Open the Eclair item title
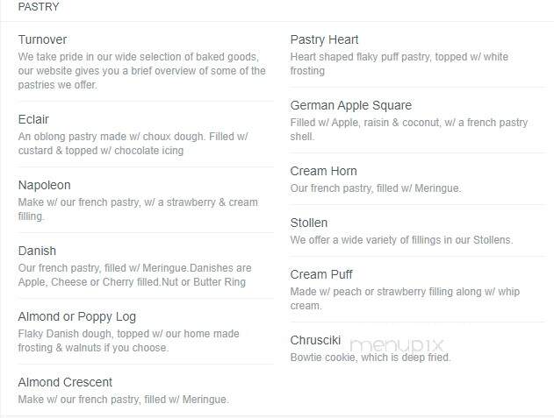This screenshot has width=554, height=418. click(33, 119)
